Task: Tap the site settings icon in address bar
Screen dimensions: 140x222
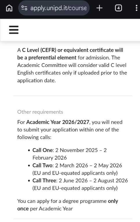Action: coord(24,8)
